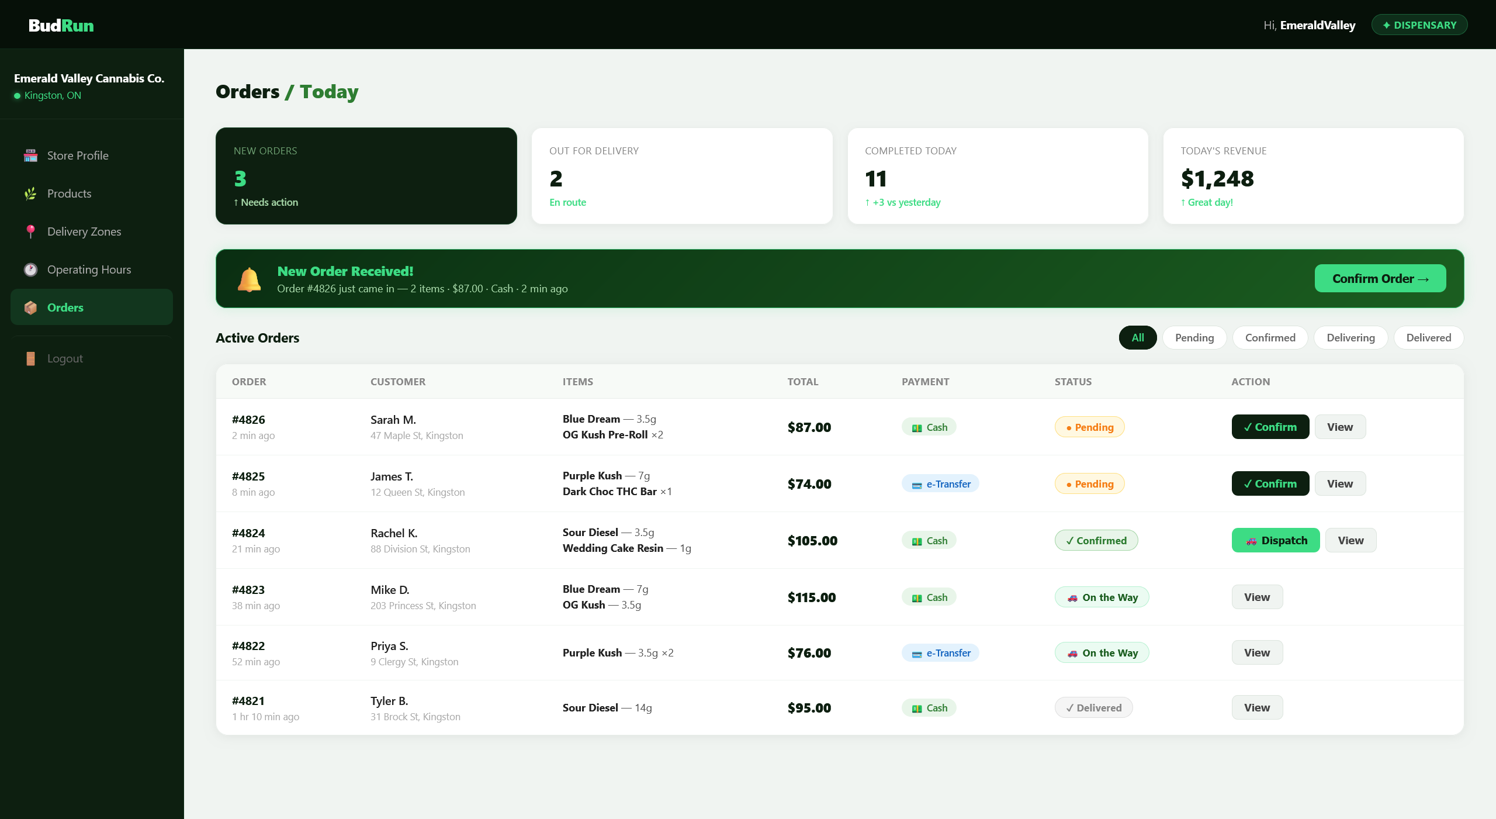1496x819 pixels.
Task: Select the Operating Hours clock icon
Action: pyautogui.click(x=30, y=269)
